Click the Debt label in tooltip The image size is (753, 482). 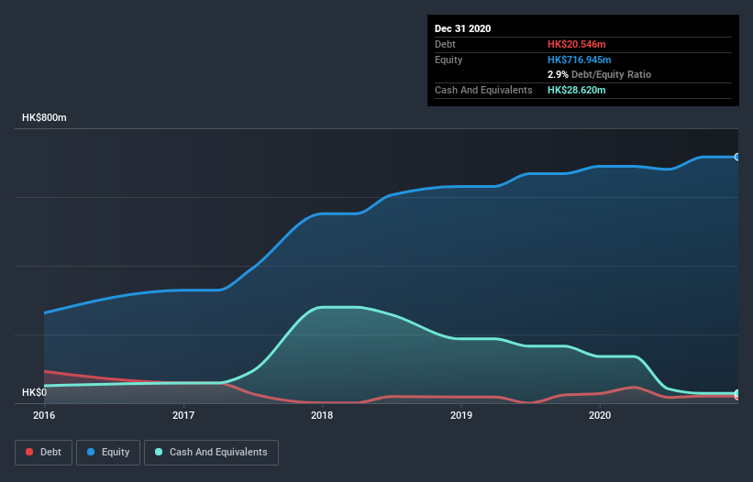pos(445,44)
